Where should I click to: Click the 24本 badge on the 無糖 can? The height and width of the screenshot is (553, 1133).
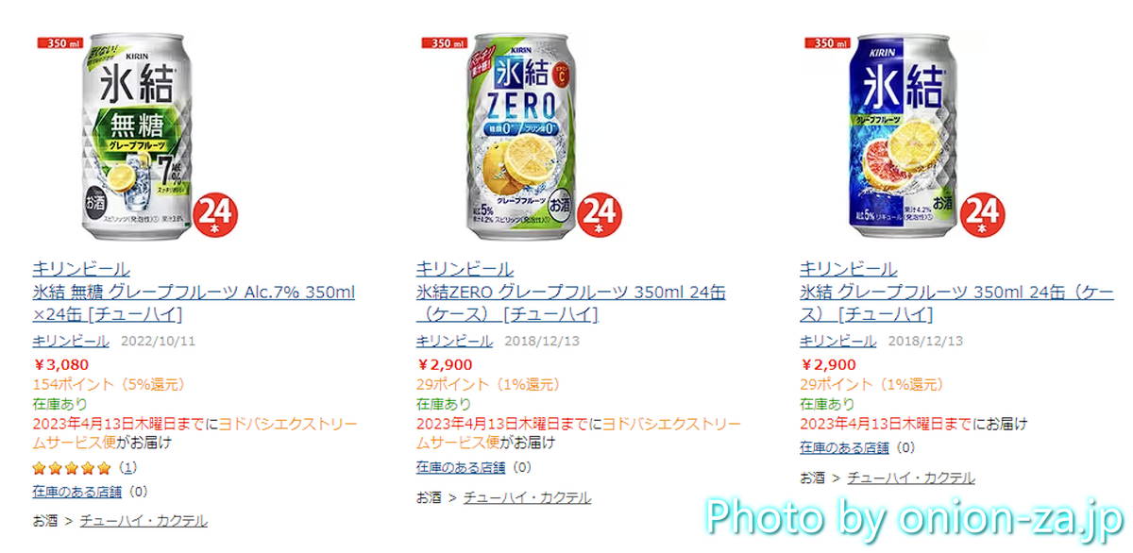(x=216, y=215)
